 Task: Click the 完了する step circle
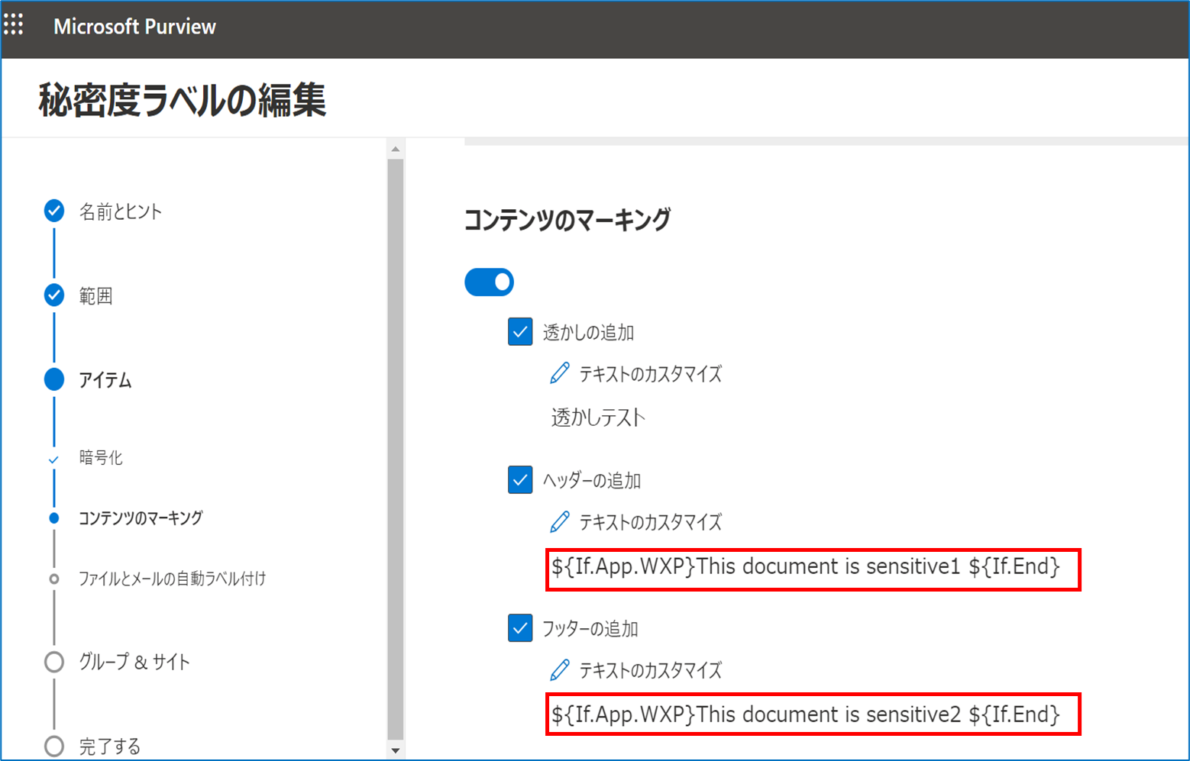(x=54, y=746)
